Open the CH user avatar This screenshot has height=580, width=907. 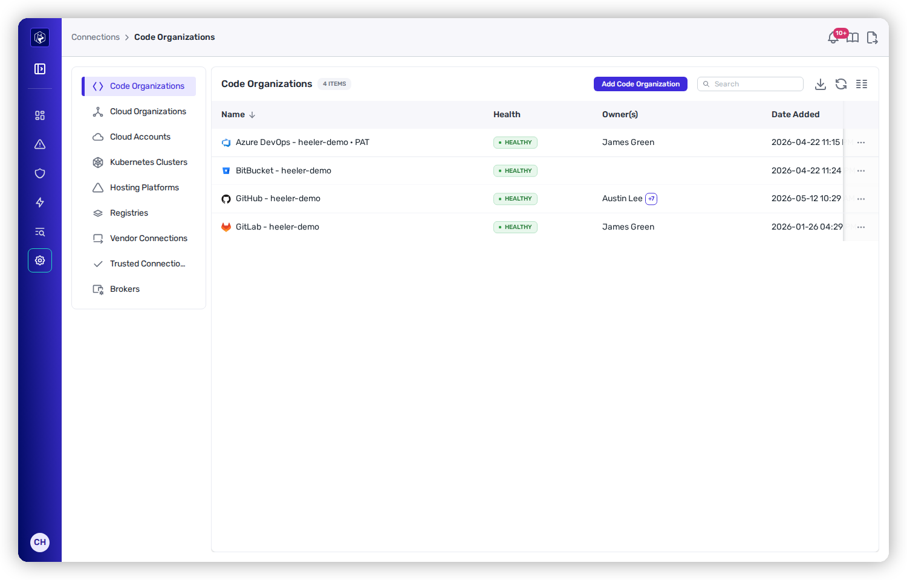pyautogui.click(x=40, y=542)
